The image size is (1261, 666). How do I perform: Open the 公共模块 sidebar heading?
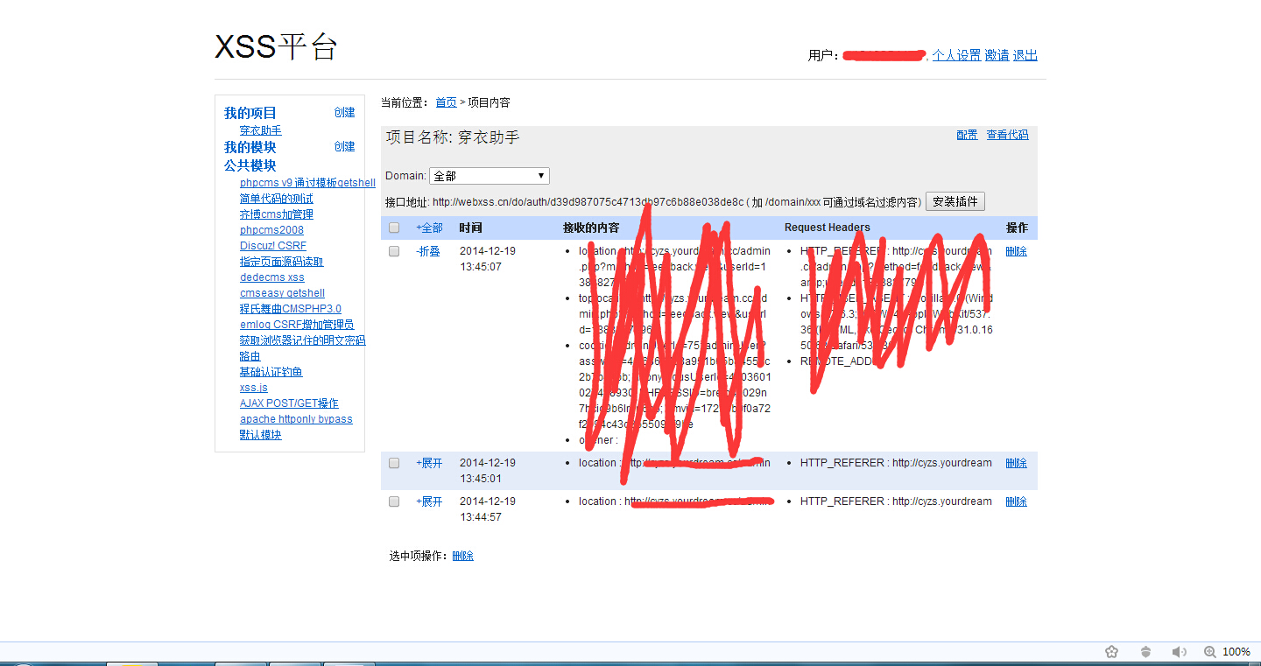pos(250,165)
